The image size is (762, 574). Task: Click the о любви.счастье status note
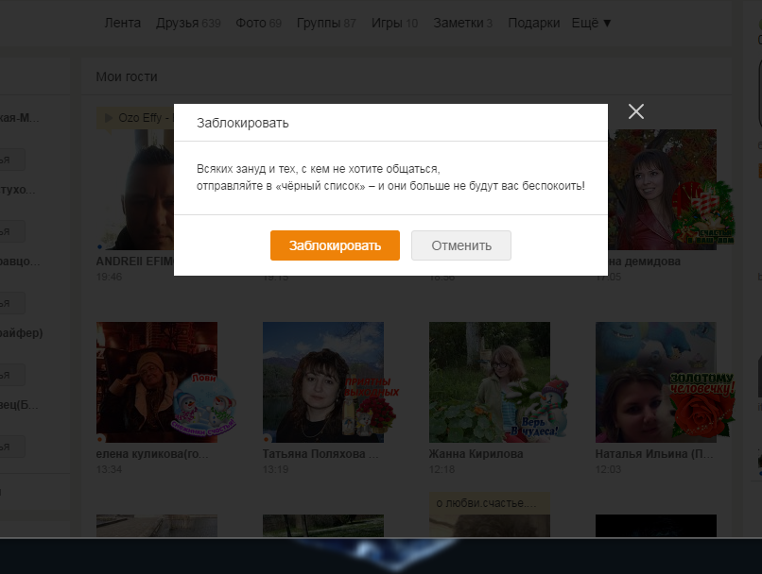[x=490, y=503]
